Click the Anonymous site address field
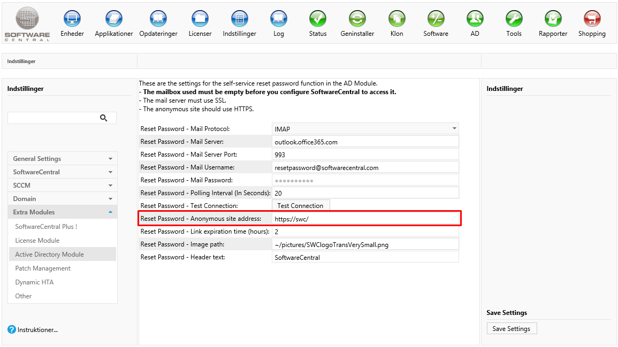Viewport: 618px width, 347px height. tap(365, 219)
